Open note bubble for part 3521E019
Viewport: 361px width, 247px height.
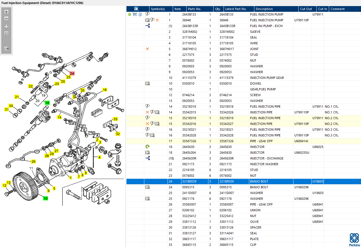click(x=147, y=118)
